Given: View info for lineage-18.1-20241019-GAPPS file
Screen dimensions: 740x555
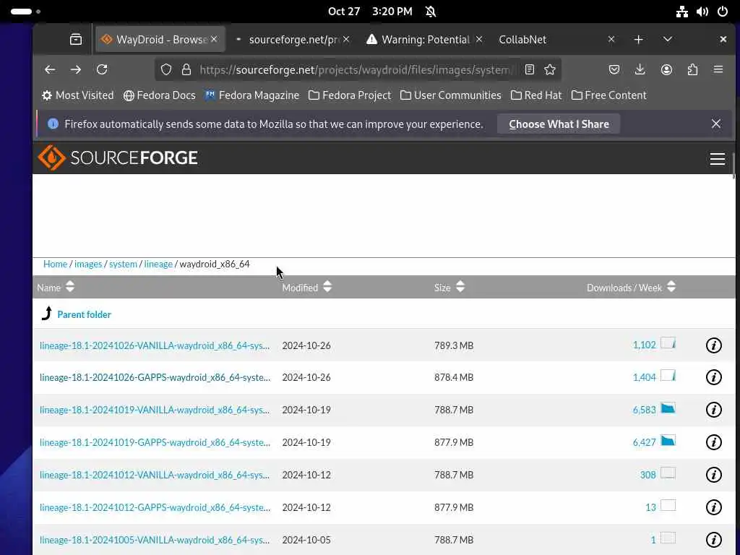Looking at the screenshot, I should point(713,442).
